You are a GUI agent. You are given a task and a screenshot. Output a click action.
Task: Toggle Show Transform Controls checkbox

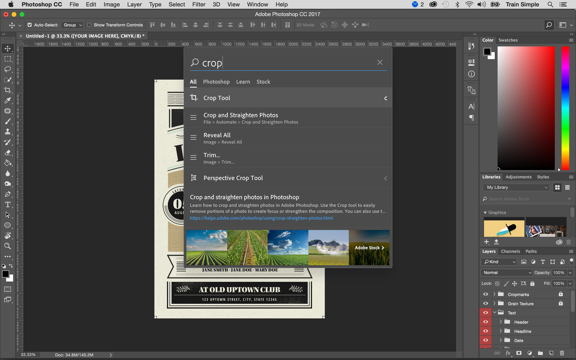[89, 25]
